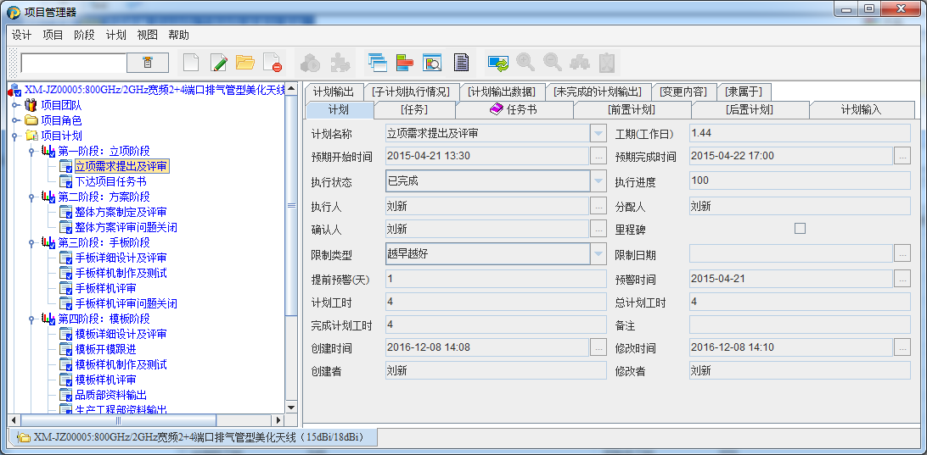
Task: Click the grayed zoom-in magnifier icon
Action: coord(525,62)
